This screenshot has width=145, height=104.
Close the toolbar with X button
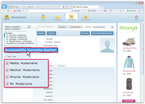(x=4, y=11)
